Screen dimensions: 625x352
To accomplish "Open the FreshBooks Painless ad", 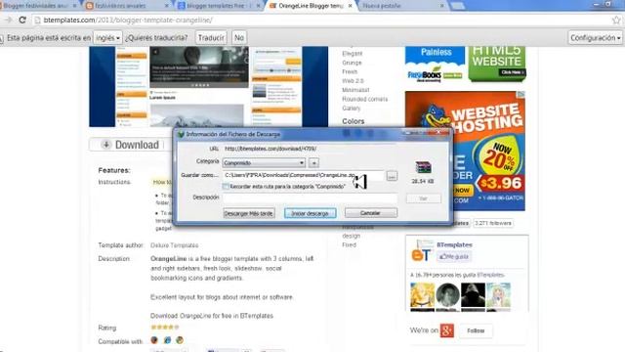I will click(x=435, y=64).
